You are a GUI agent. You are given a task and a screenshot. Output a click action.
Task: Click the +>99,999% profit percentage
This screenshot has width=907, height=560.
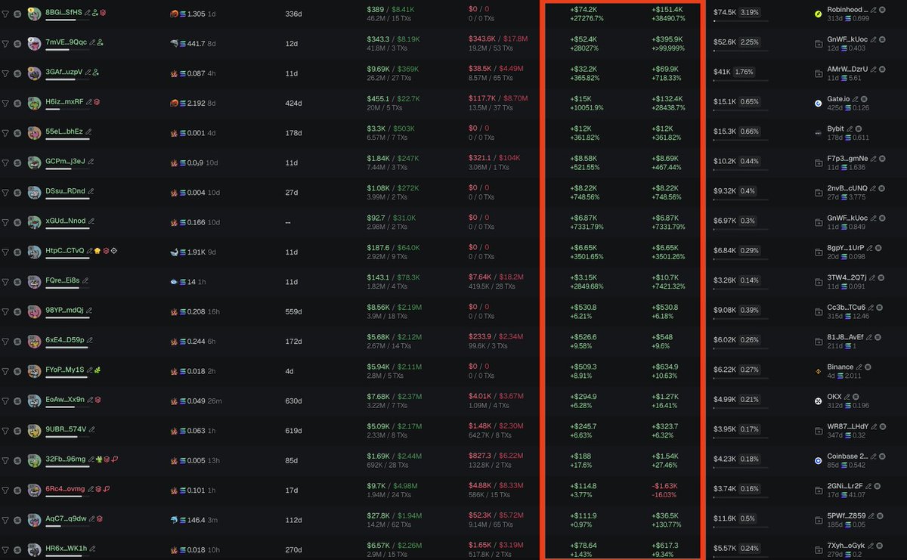click(668, 48)
